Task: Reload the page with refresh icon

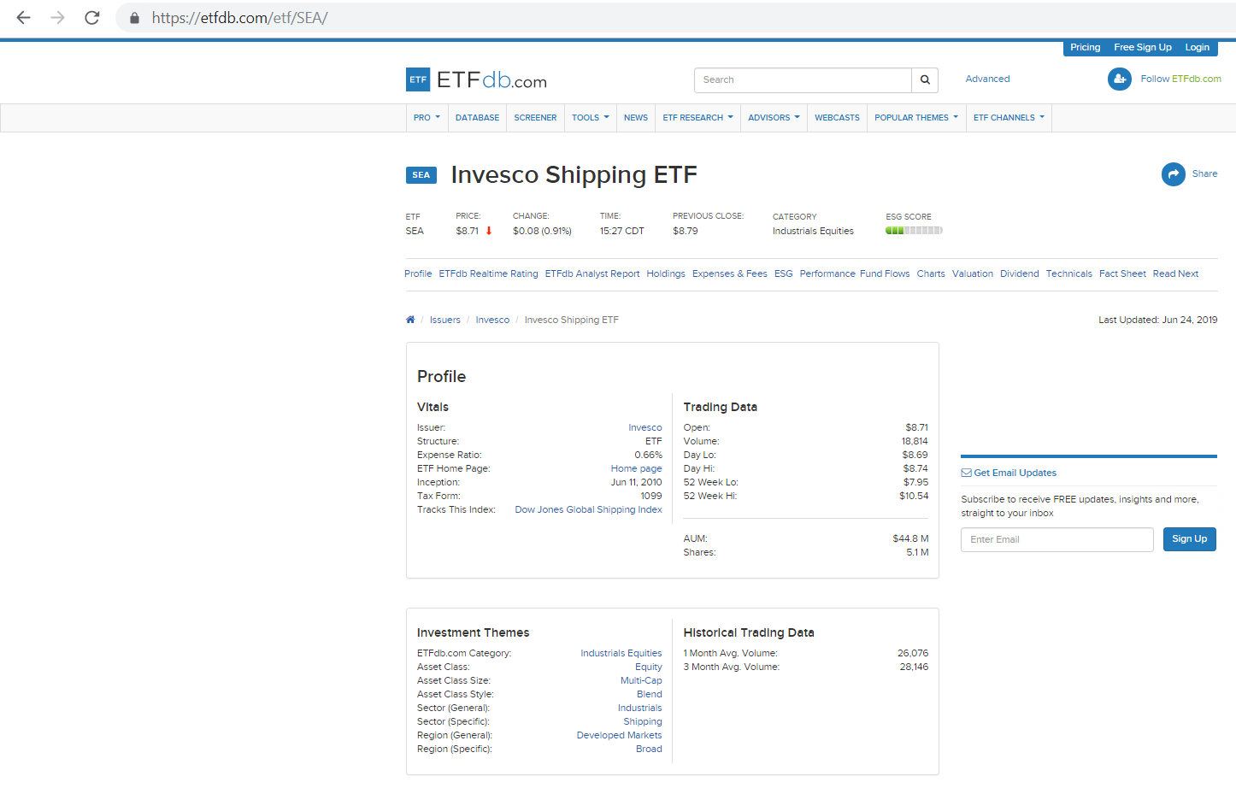Action: (x=91, y=18)
